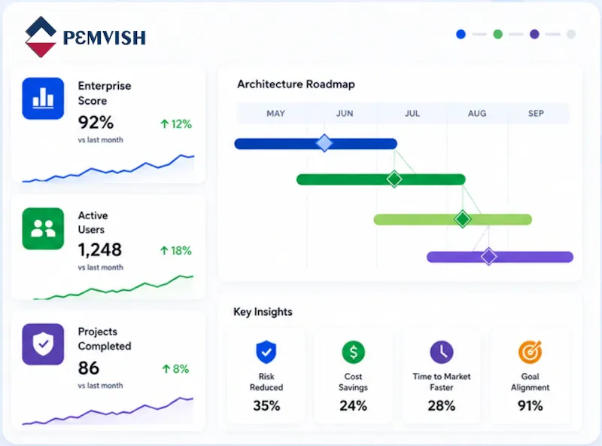Click the green up arrow beside 12%
602x446 pixels.
click(x=165, y=124)
